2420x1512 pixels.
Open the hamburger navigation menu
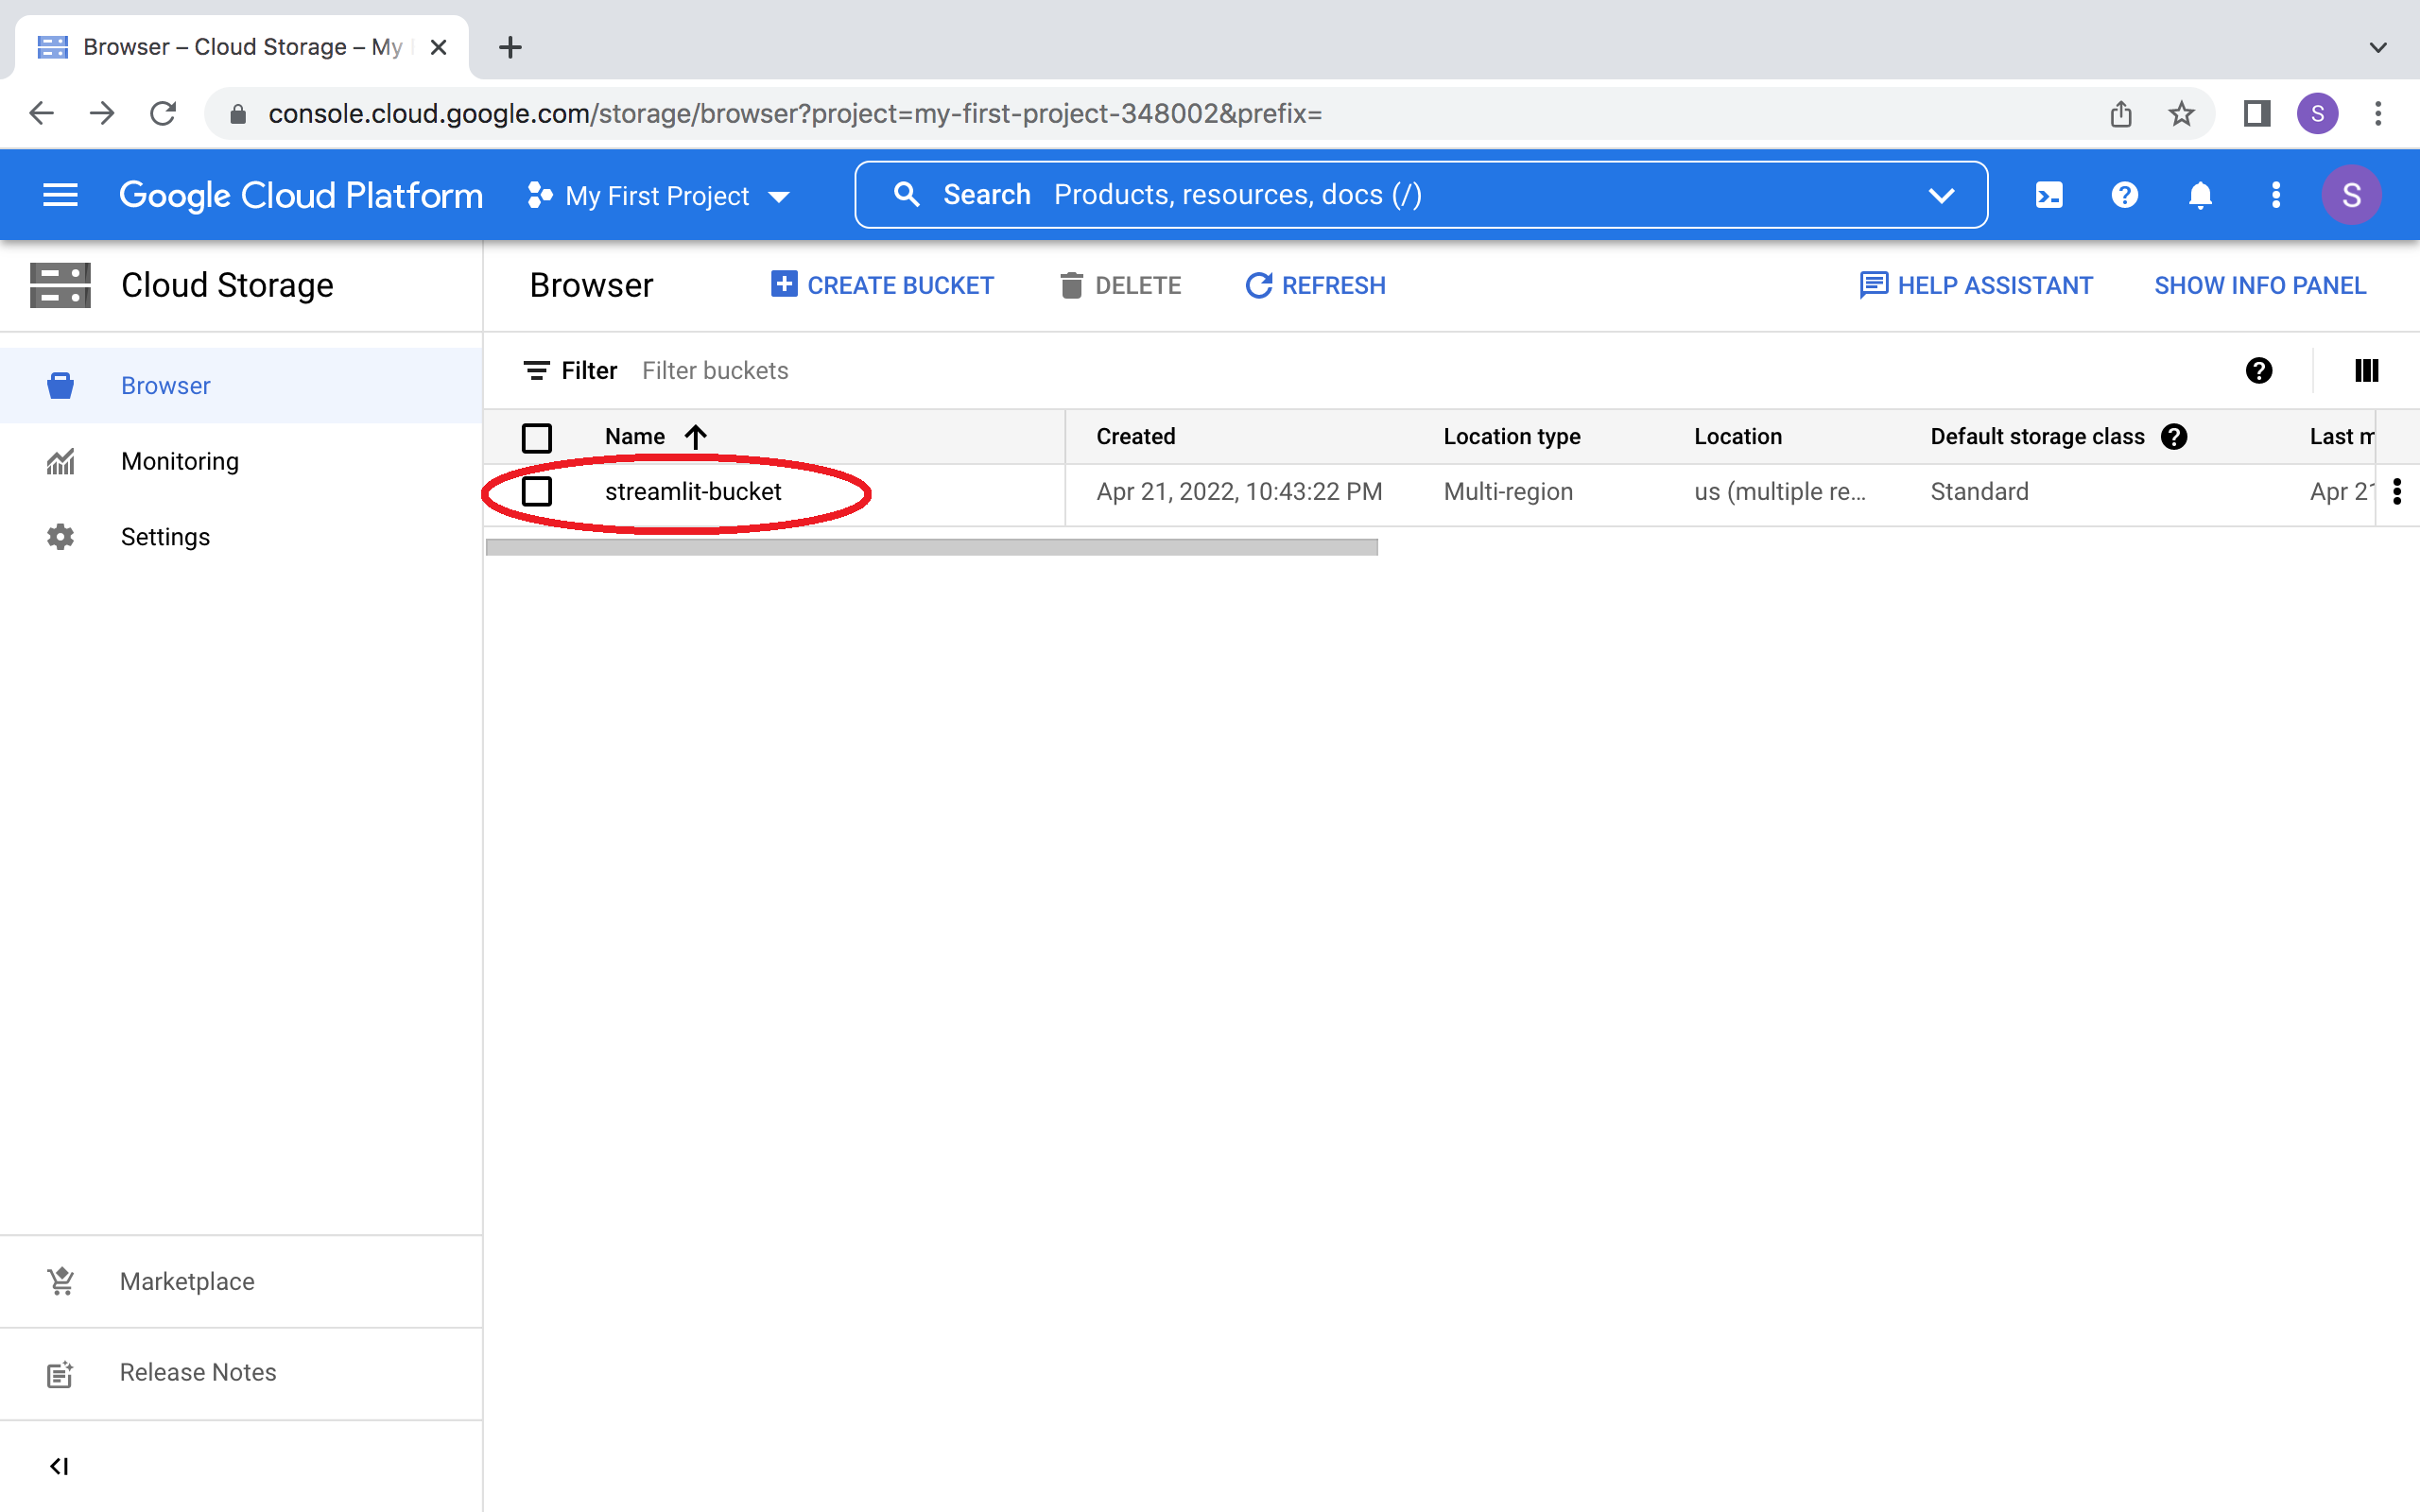(60, 195)
